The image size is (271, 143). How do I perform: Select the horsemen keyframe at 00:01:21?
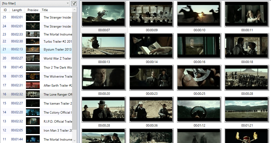247,110
